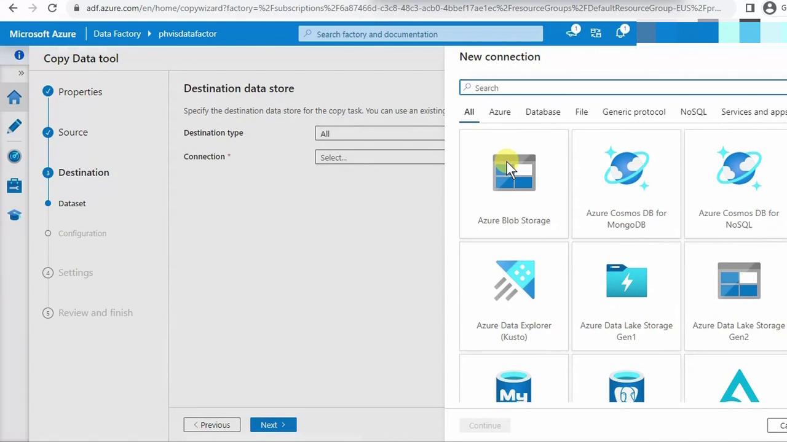Click the phvisdatafactor breadcrumb link
Viewport: 787px width, 442px height.
[x=188, y=34]
